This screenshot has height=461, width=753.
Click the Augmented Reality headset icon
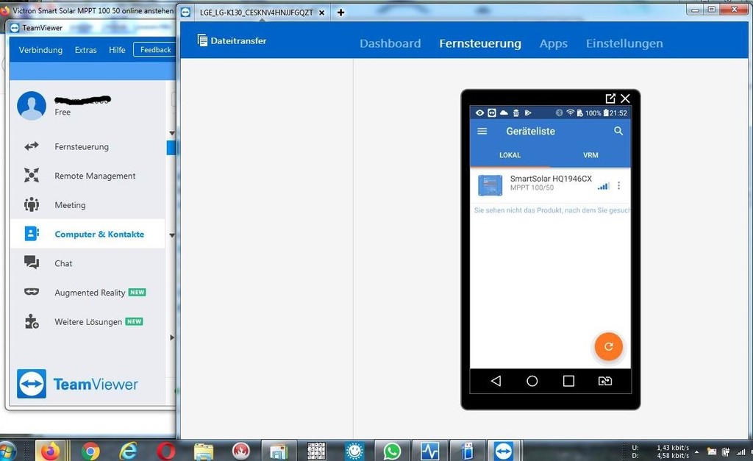point(32,291)
